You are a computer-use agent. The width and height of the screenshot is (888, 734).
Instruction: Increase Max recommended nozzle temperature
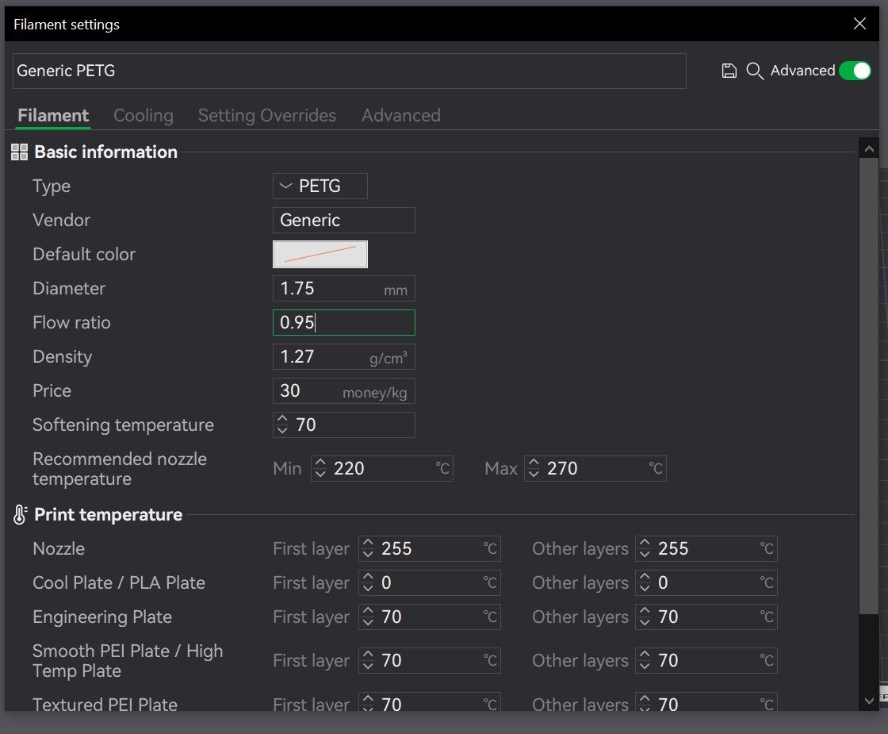533,463
